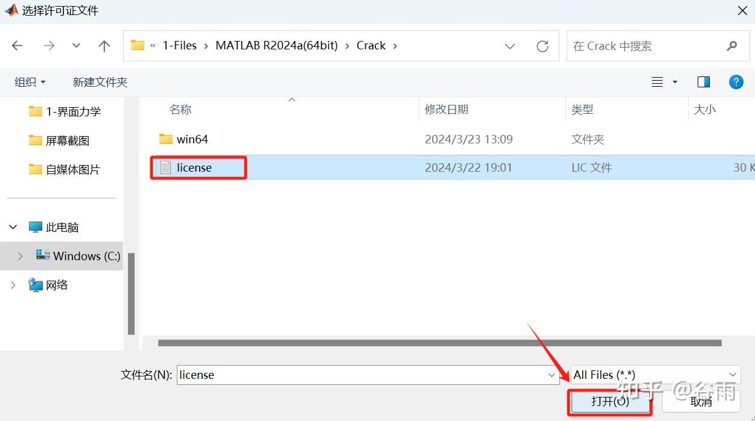Click the up-one-level arrow icon

(104, 45)
